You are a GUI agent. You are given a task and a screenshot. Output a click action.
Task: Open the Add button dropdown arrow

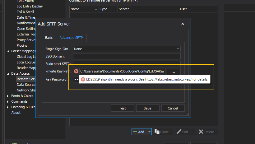pos(149,132)
